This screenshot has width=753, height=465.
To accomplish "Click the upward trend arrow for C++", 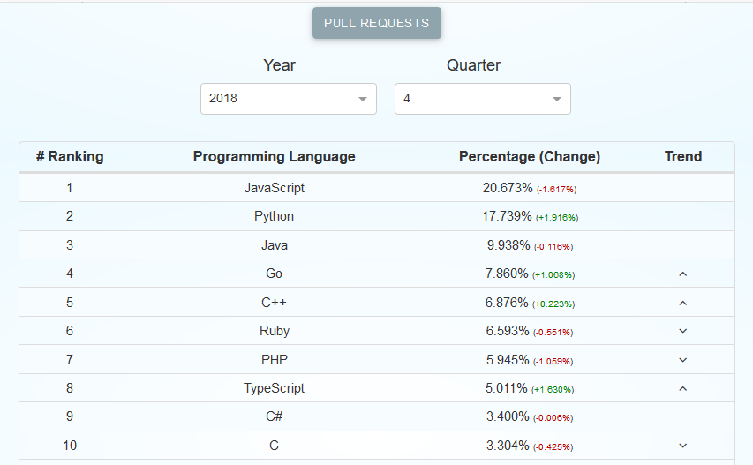I will coord(682,303).
